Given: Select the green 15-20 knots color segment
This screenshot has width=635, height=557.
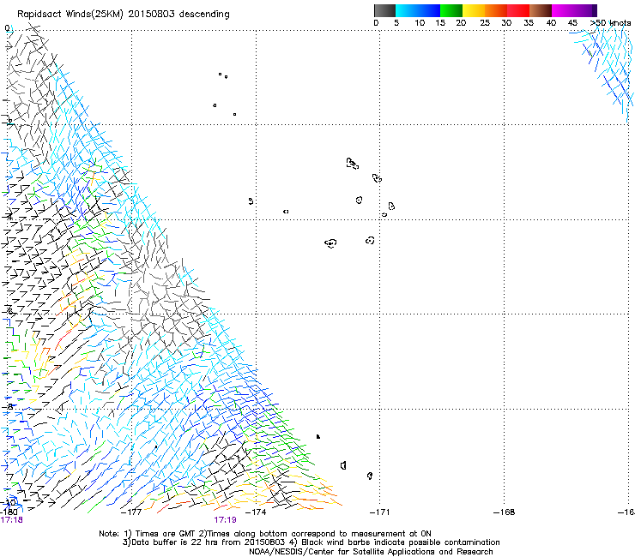Looking at the screenshot, I should point(451,10).
